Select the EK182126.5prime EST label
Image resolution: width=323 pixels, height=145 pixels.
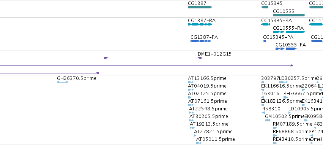coord(281,101)
